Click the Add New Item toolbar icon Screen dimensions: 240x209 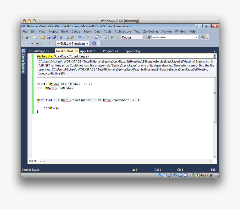click(x=35, y=37)
